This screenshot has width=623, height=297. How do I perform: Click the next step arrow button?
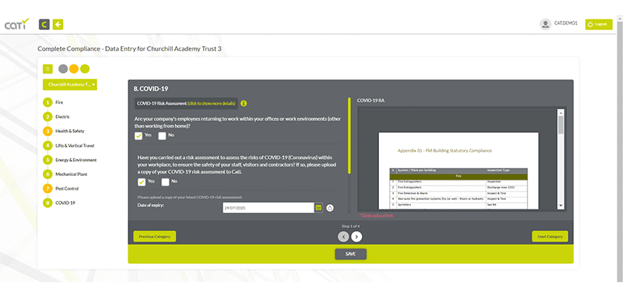[357, 237]
